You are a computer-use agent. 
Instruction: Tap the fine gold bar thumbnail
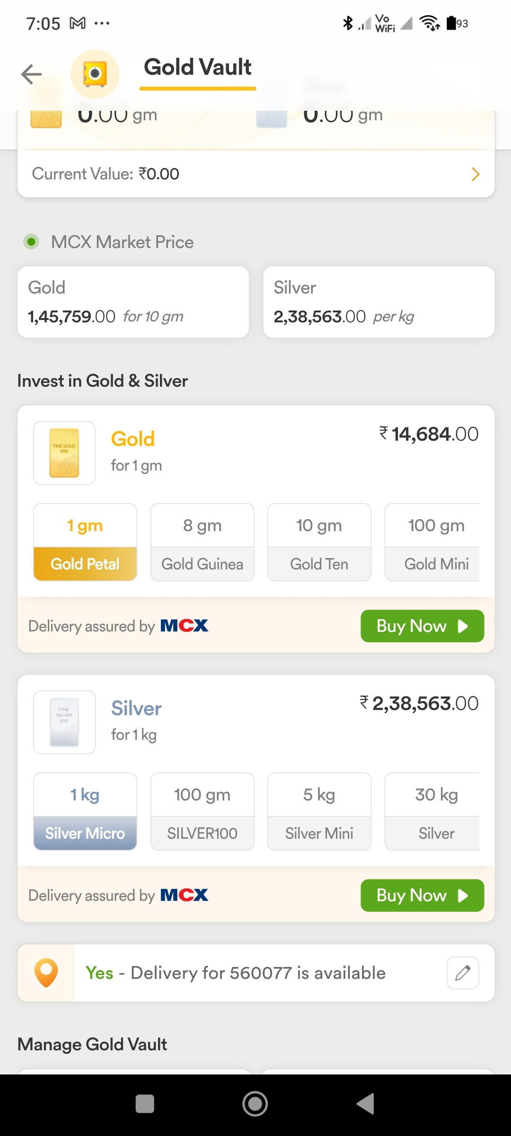[64, 453]
